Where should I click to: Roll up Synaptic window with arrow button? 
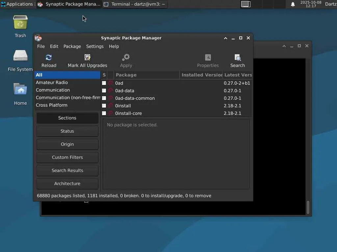point(225,38)
